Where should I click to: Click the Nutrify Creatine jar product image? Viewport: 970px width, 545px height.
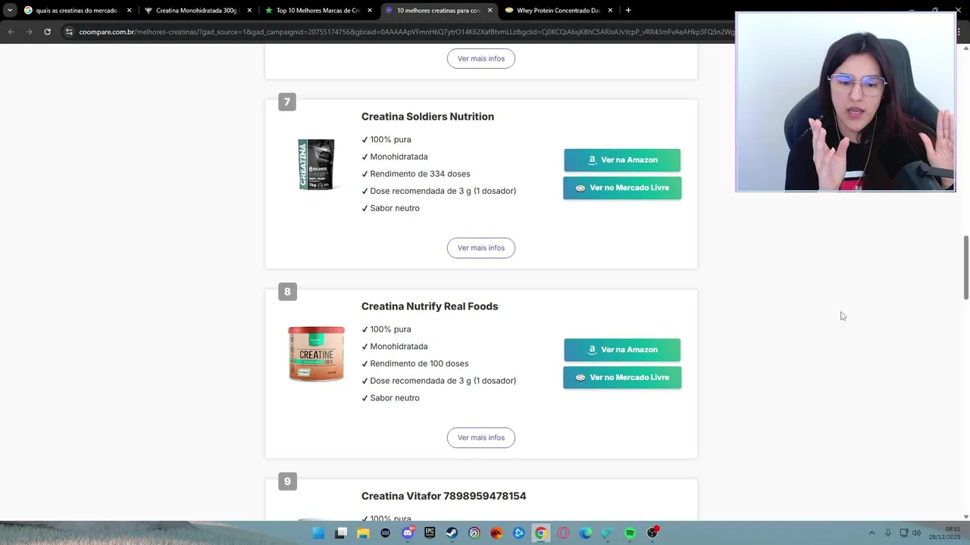(316, 353)
